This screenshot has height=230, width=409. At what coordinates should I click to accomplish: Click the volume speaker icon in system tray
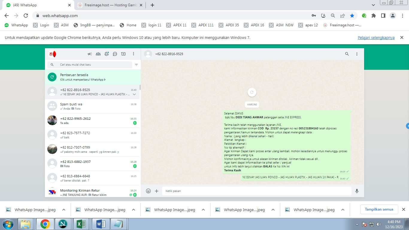click(379, 224)
